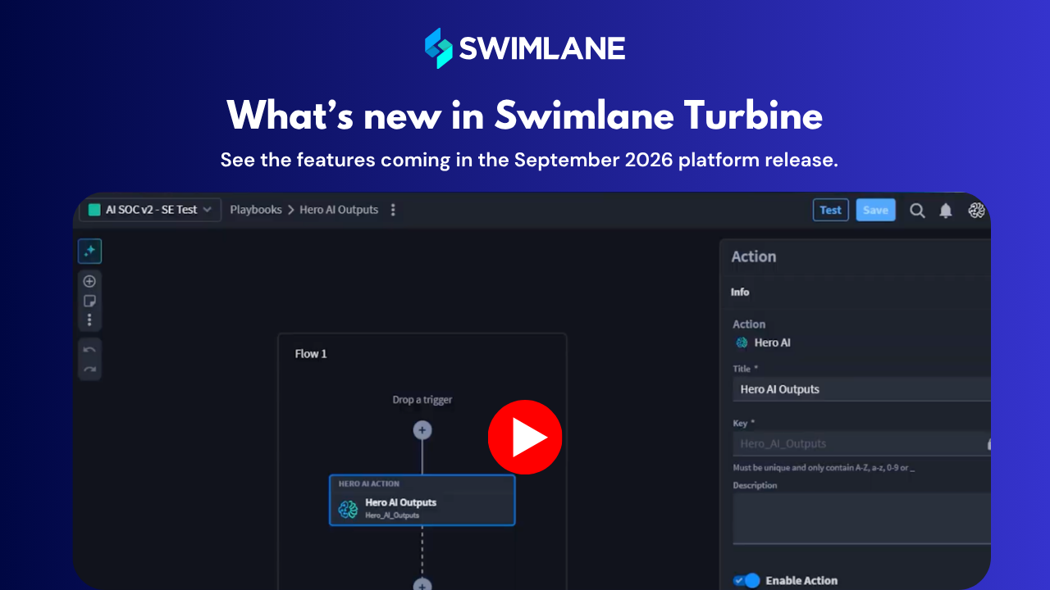Open the AI SOC v2 - SE Test dropdown
Viewport: 1050px width, 590px height.
tap(151, 210)
